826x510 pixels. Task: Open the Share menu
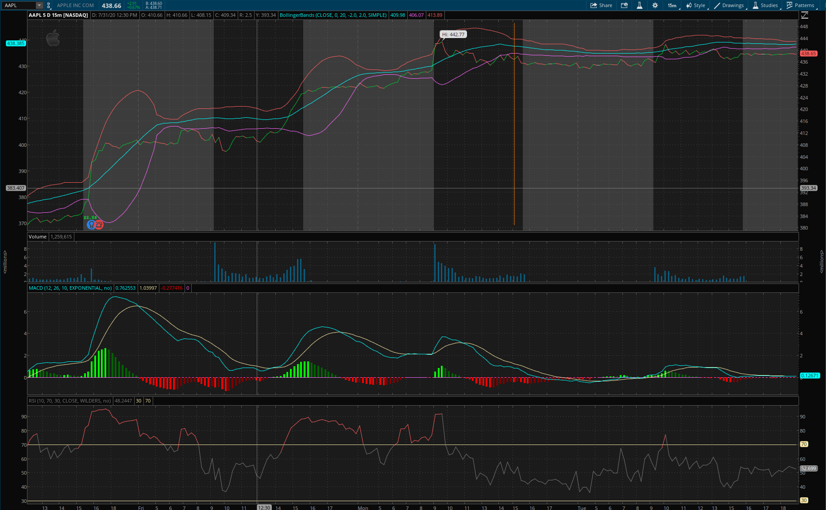click(x=601, y=5)
